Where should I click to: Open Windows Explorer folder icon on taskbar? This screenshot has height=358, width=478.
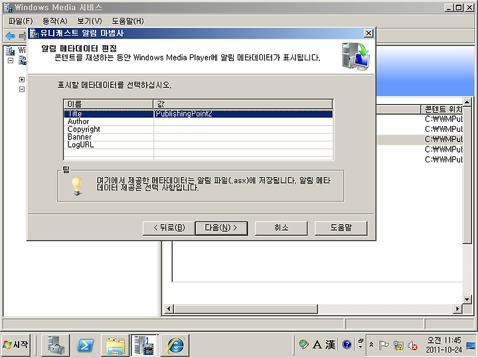pyautogui.click(x=116, y=345)
